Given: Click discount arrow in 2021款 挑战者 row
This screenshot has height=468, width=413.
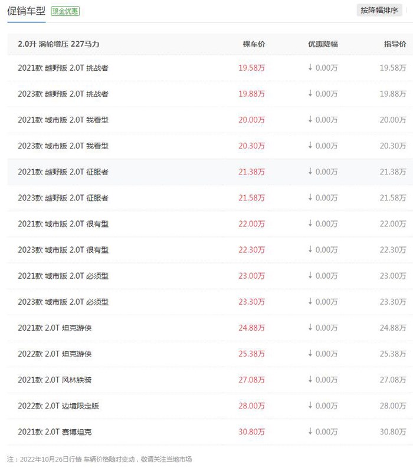Looking at the screenshot, I should coord(310,67).
